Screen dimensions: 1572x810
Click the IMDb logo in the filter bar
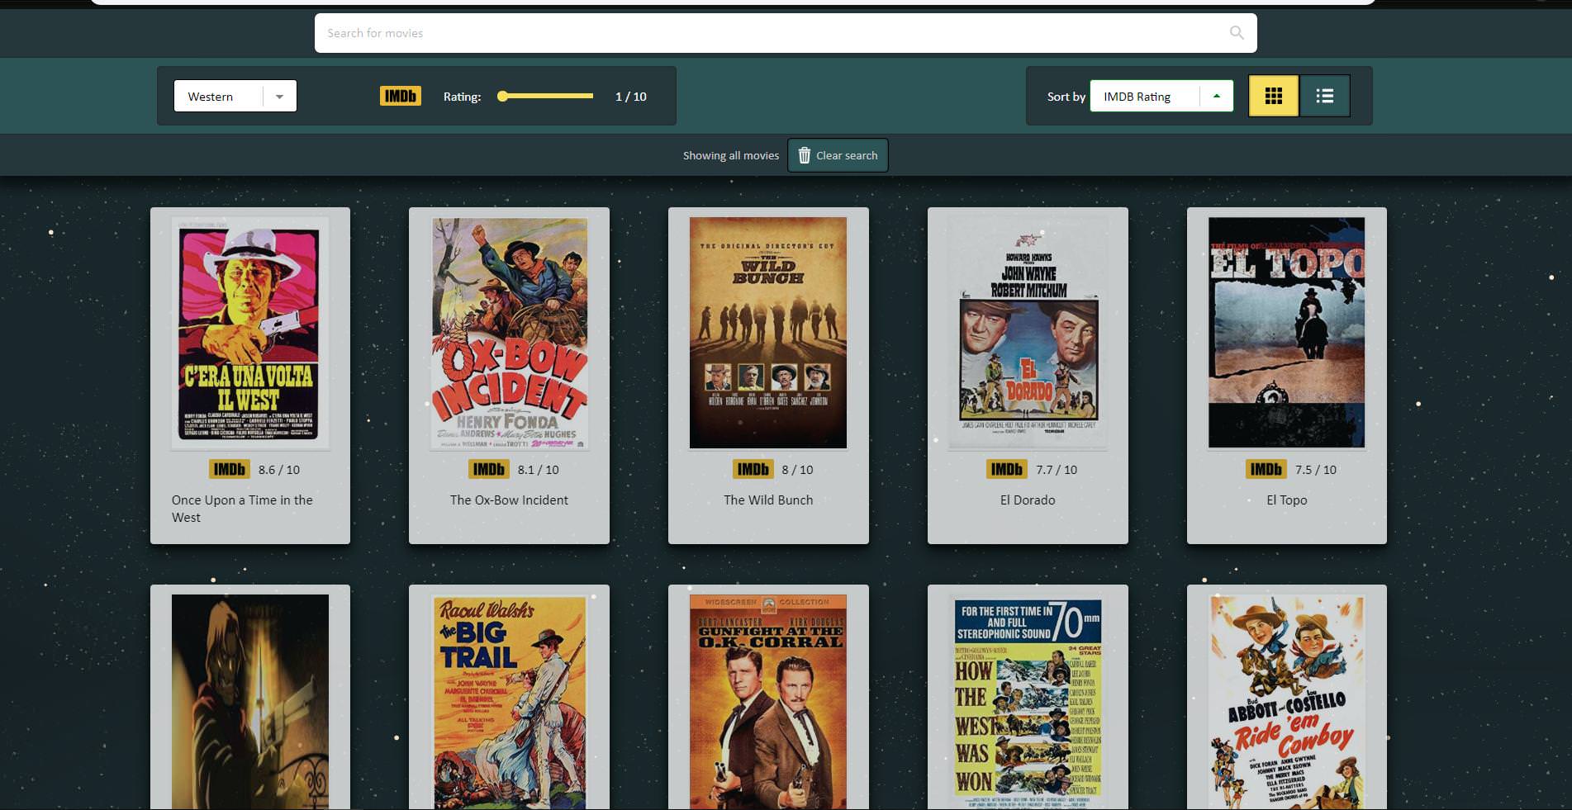click(x=401, y=97)
